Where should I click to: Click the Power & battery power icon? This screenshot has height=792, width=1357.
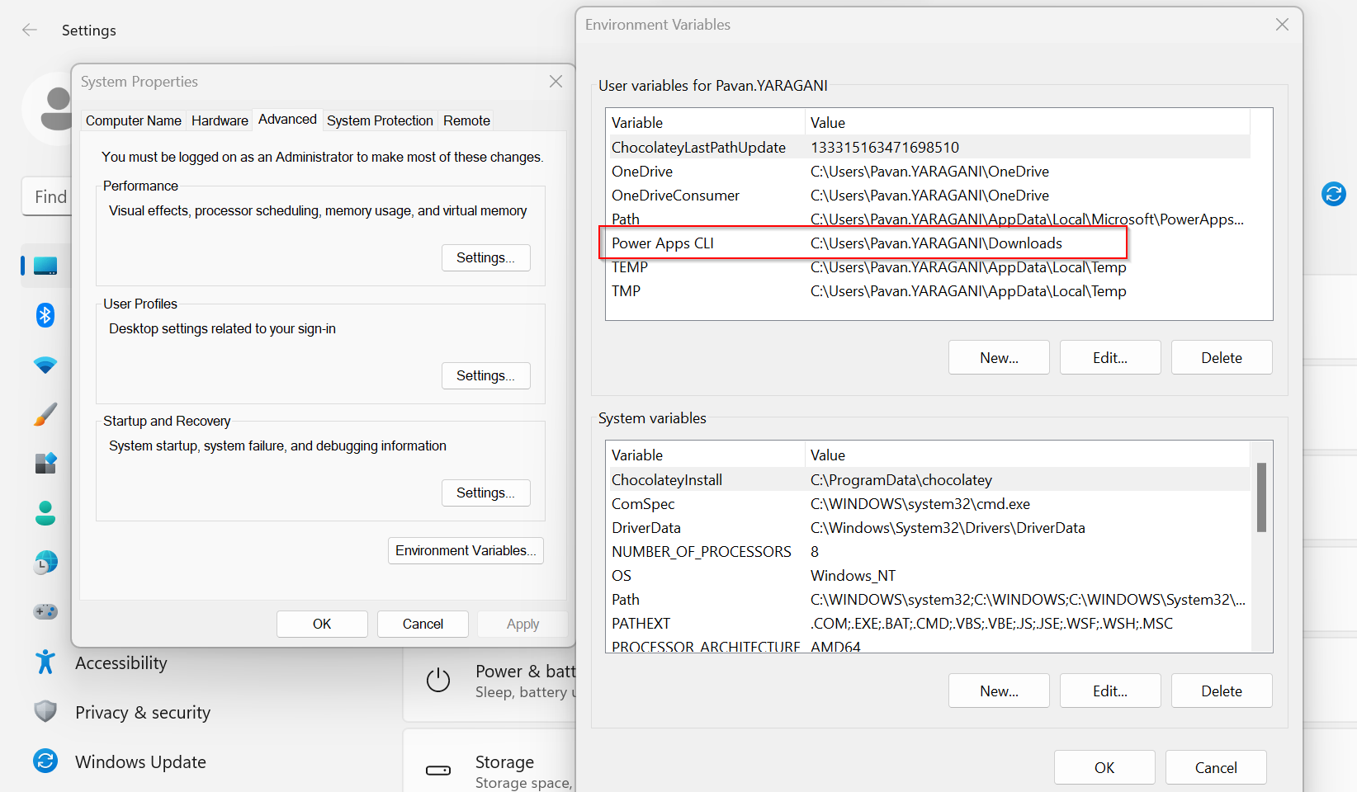(x=438, y=681)
